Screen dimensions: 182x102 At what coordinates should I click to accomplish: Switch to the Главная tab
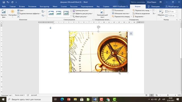pyautogui.click(x=13, y=7)
